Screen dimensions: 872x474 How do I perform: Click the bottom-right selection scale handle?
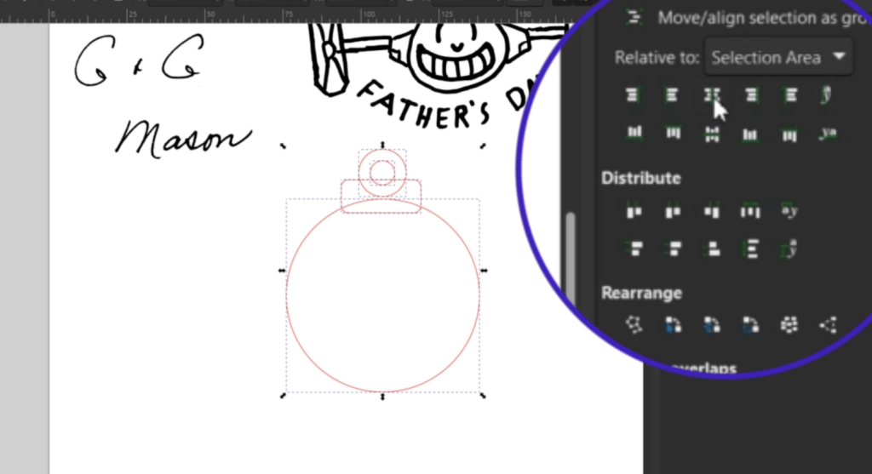coord(483,395)
